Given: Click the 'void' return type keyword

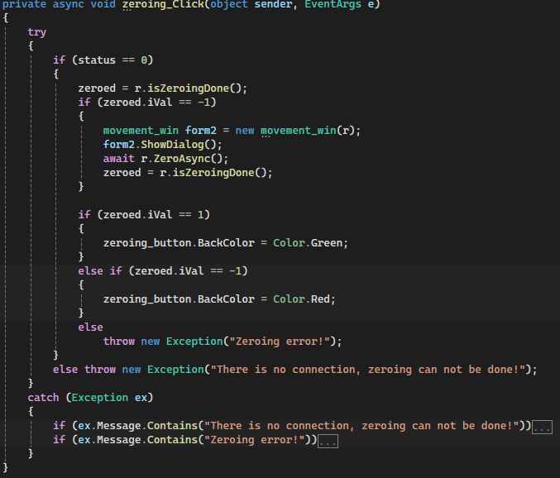Looking at the screenshot, I should [103, 5].
